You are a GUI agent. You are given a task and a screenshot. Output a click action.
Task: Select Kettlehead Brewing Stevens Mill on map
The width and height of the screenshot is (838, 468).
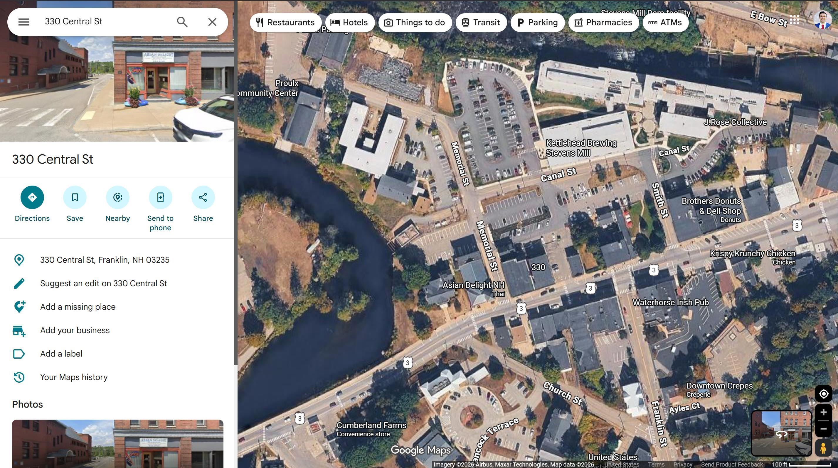[581, 148]
